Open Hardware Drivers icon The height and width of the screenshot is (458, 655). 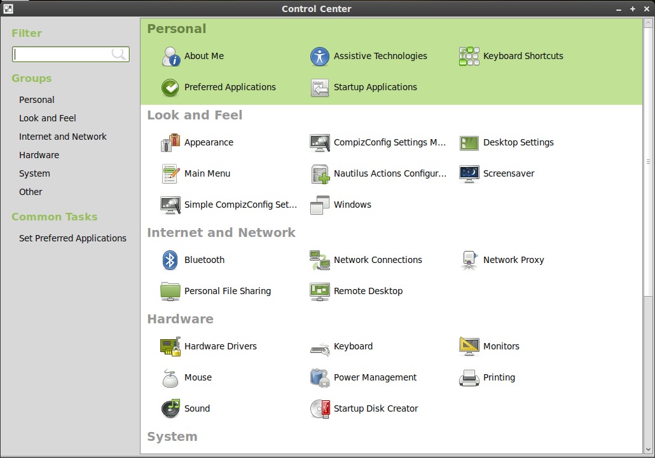pyautogui.click(x=170, y=347)
